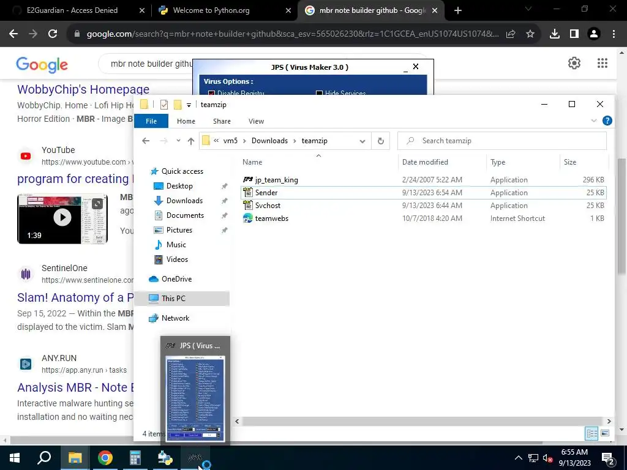Play the YouTube video thumbnail in results
Image resolution: width=627 pixels, height=470 pixels.
62,218
